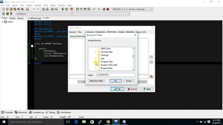Viewport: 223px width, 125px height.
Task: Open Task View on the taskbar
Action: pos(68,122)
